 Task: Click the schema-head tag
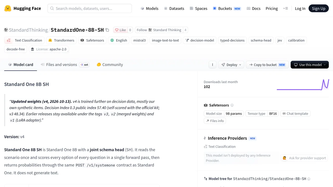(261, 40)
